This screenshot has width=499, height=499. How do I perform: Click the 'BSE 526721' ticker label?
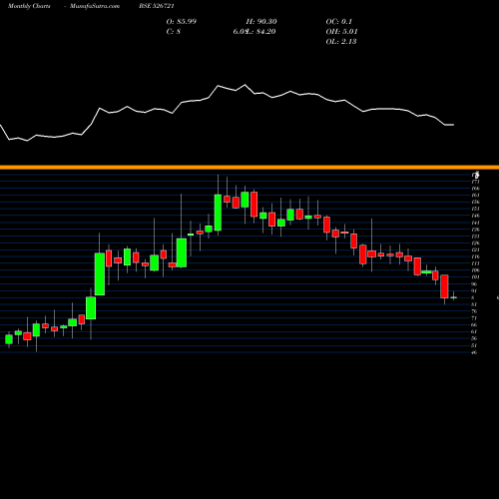(x=157, y=6)
